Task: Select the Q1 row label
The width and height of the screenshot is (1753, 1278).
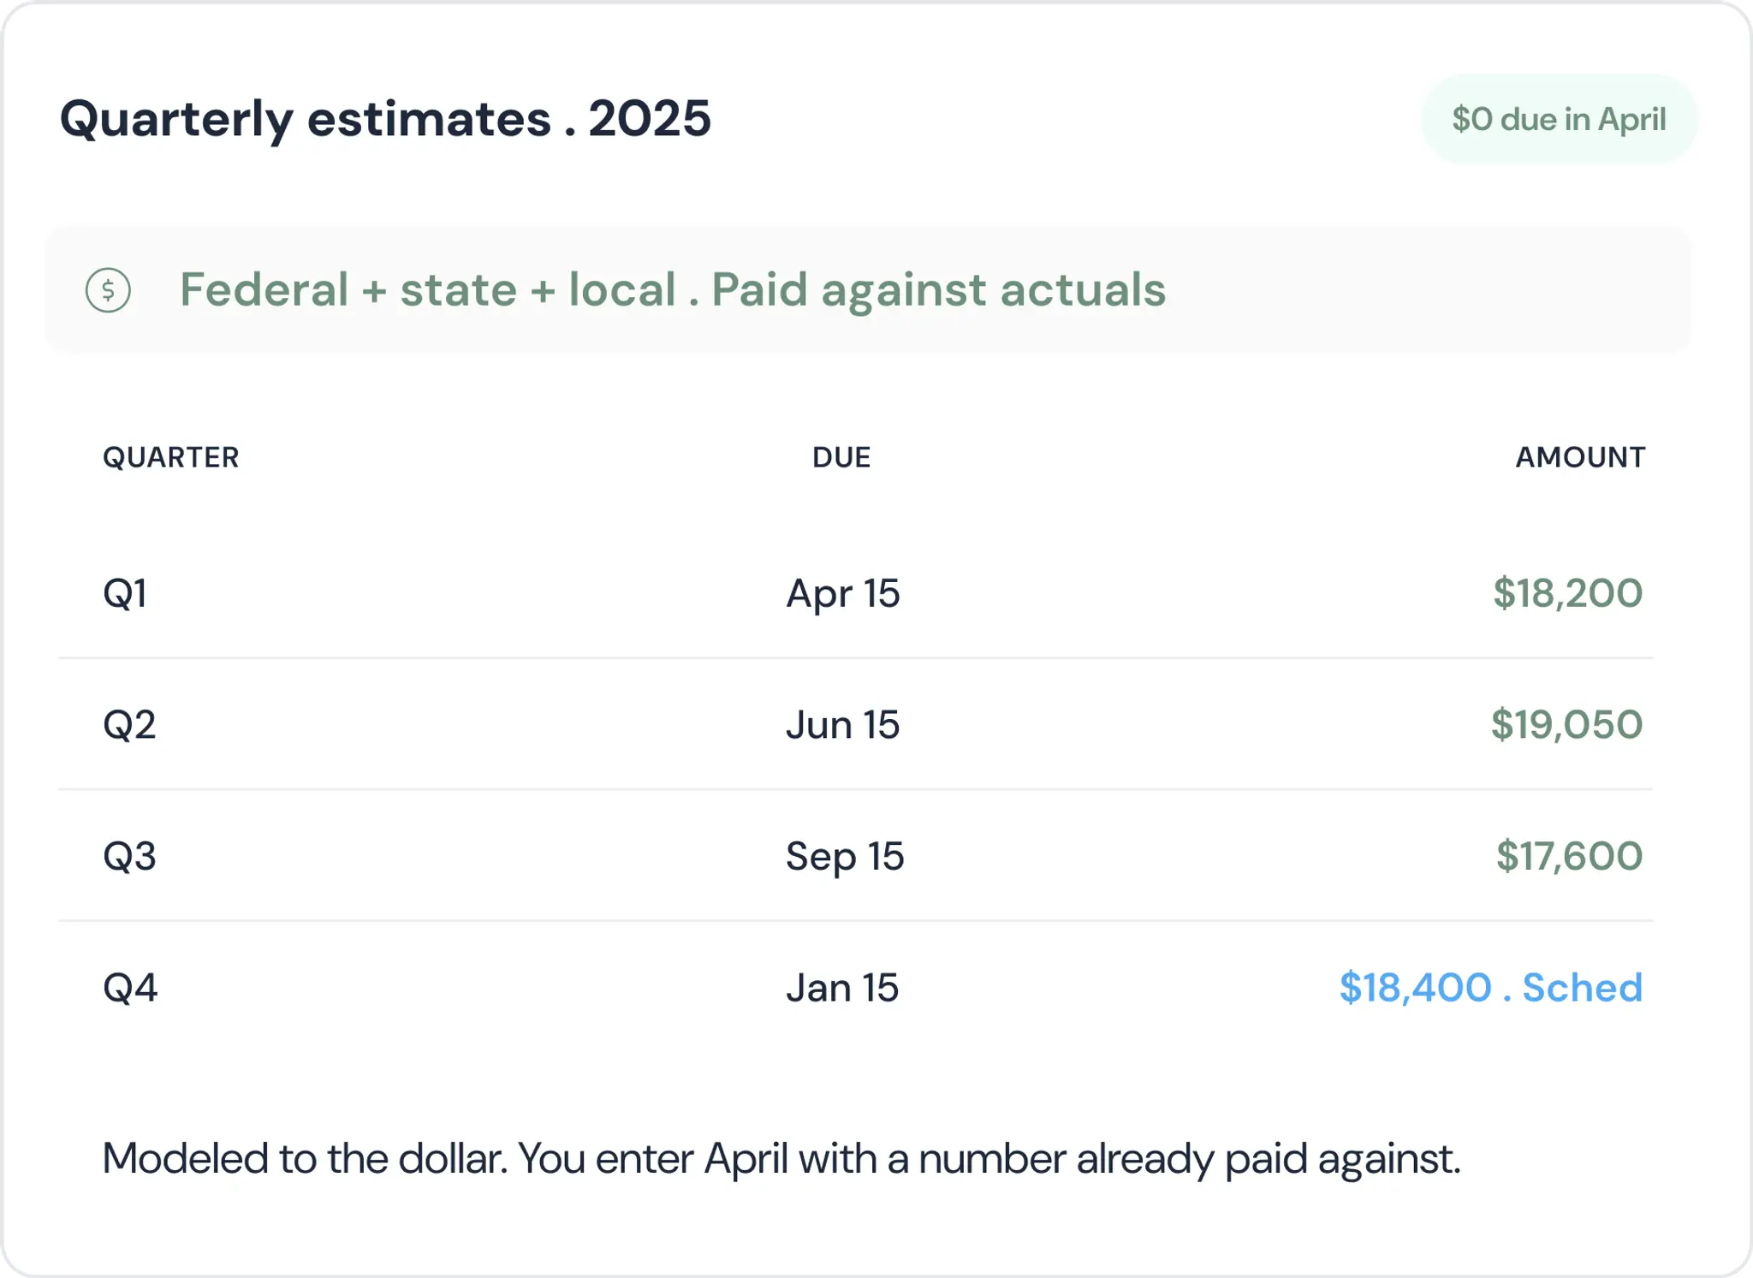Action: (x=125, y=593)
